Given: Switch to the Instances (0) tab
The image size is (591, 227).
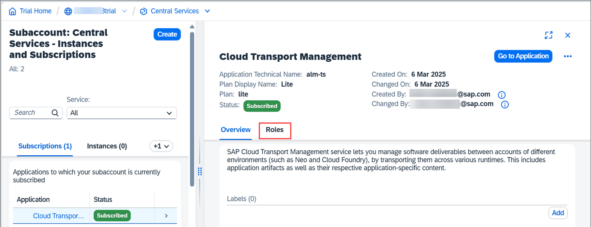Looking at the screenshot, I should pos(107,146).
